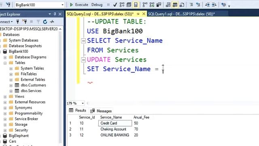This screenshot has height=146, width=259.
Task: Expand the System Tables node
Action: coord(11,69)
